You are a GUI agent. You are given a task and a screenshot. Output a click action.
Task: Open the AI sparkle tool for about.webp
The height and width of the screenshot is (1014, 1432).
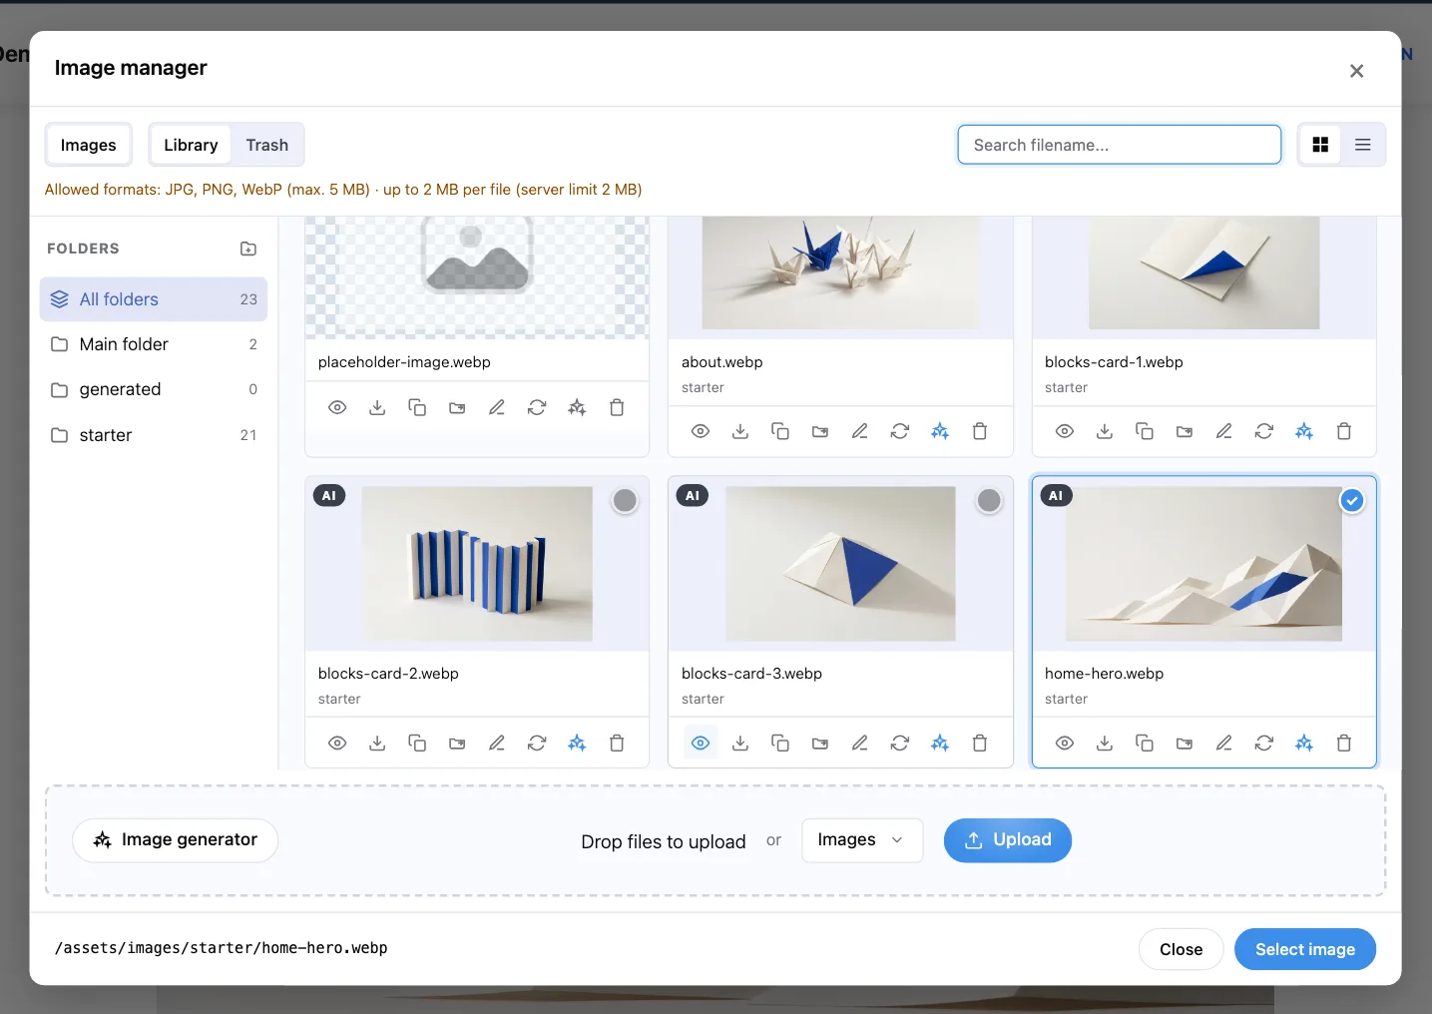[x=940, y=431]
